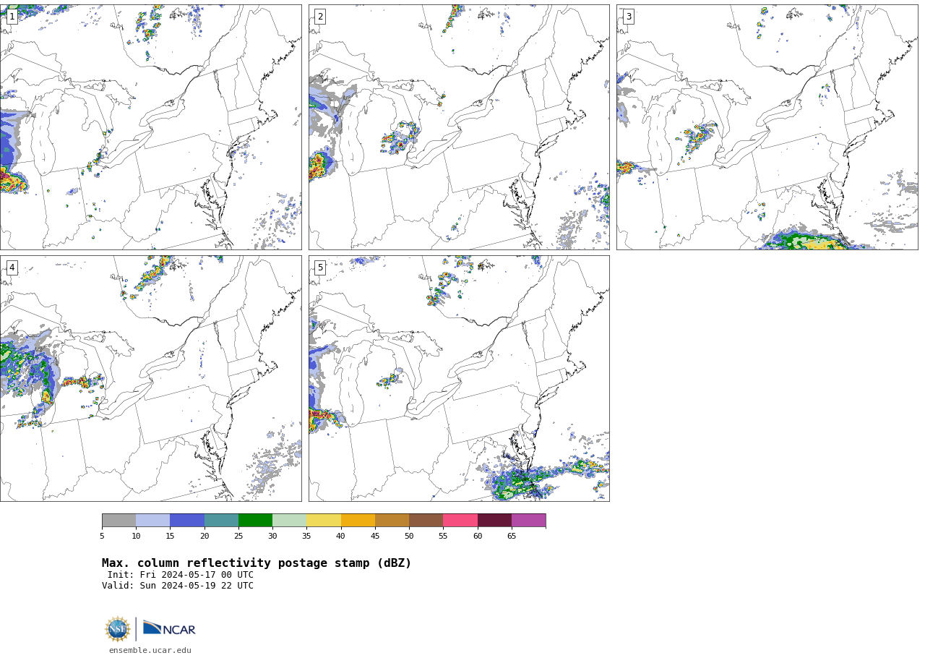Open postage stamp map 2
The height and width of the screenshot is (658, 925).
click(459, 127)
